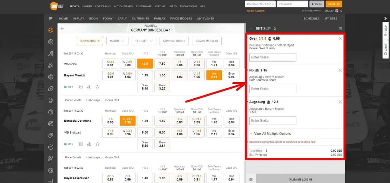This screenshot has height=183, width=390.
Task: Open the CASINO top menu
Action: pyautogui.click(x=87, y=6)
